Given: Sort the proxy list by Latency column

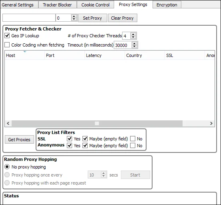Looking at the screenshot, I should (x=104, y=55).
